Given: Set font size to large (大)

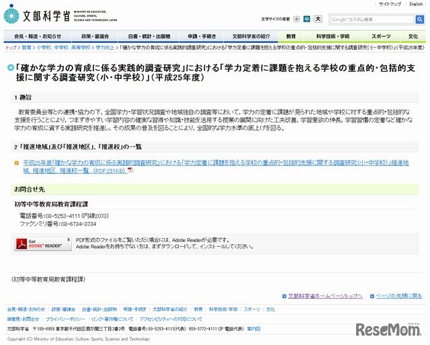Looking at the screenshot, I should (x=318, y=19).
